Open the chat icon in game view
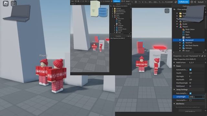 [x=14, y=4]
